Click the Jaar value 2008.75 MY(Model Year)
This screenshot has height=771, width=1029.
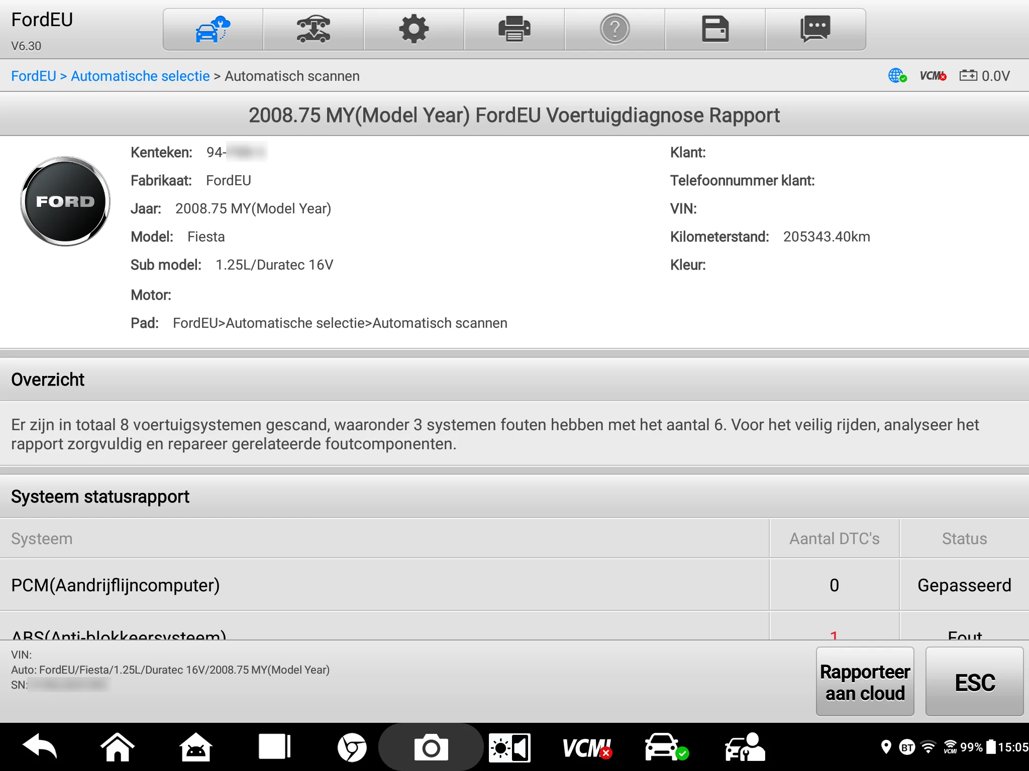[x=253, y=208]
